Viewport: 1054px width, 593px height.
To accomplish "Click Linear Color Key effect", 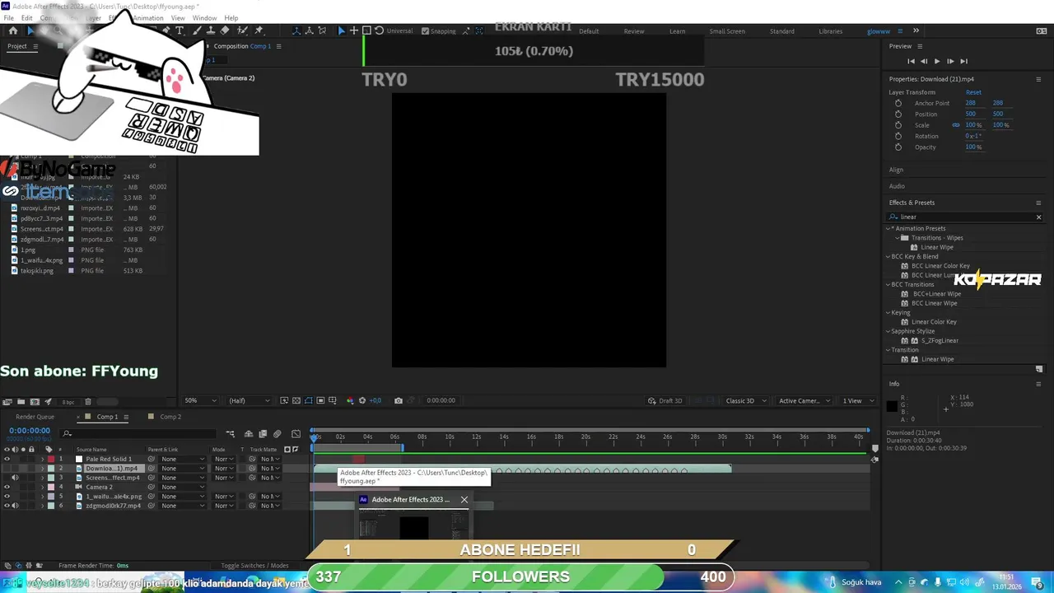I will coord(934,322).
